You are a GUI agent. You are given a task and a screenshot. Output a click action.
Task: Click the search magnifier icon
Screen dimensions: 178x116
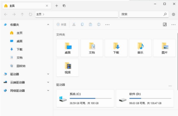click(165, 14)
